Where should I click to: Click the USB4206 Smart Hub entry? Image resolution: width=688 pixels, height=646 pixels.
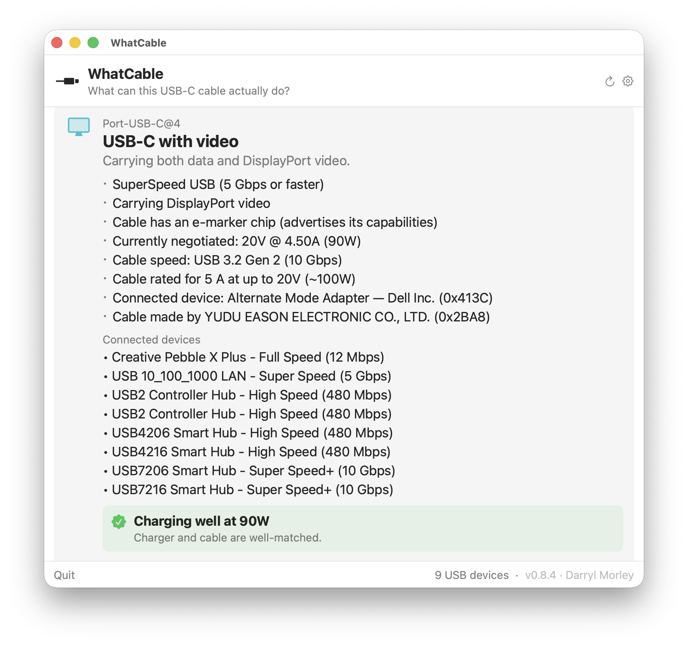248,433
